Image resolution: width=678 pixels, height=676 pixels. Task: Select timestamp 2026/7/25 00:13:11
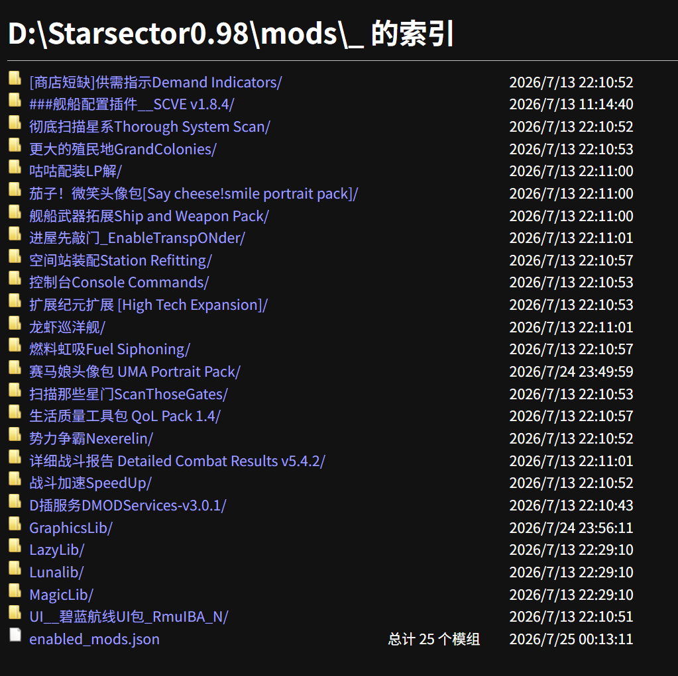(571, 640)
